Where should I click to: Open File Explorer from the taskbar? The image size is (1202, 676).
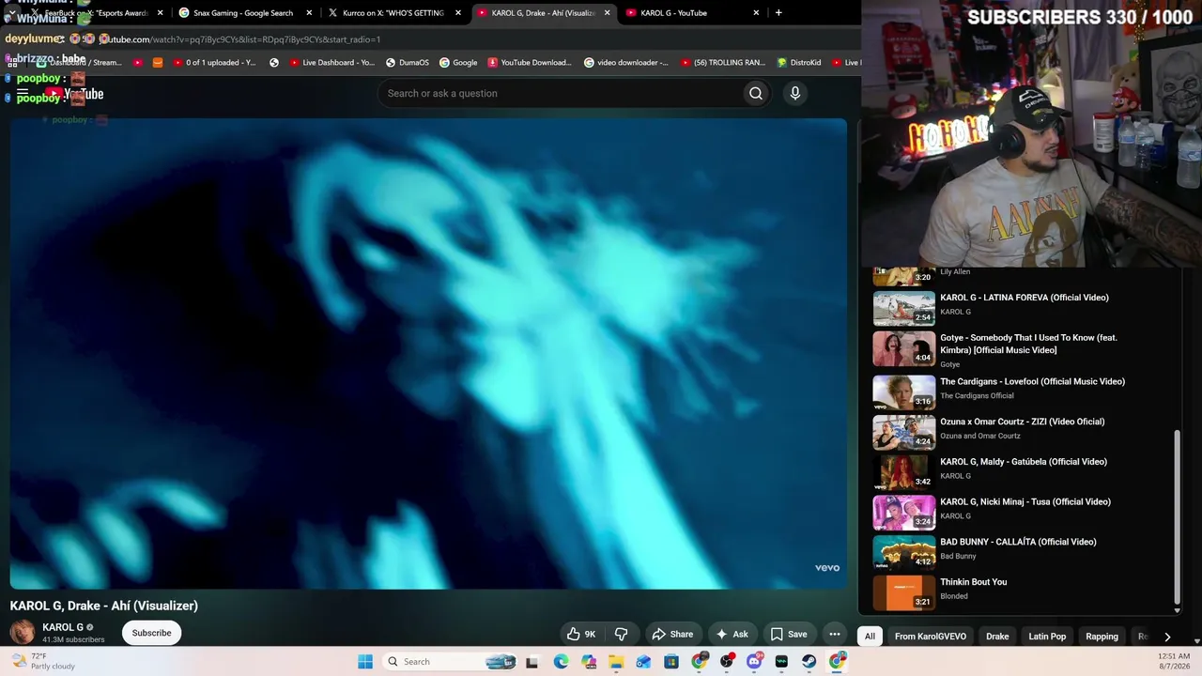(616, 662)
